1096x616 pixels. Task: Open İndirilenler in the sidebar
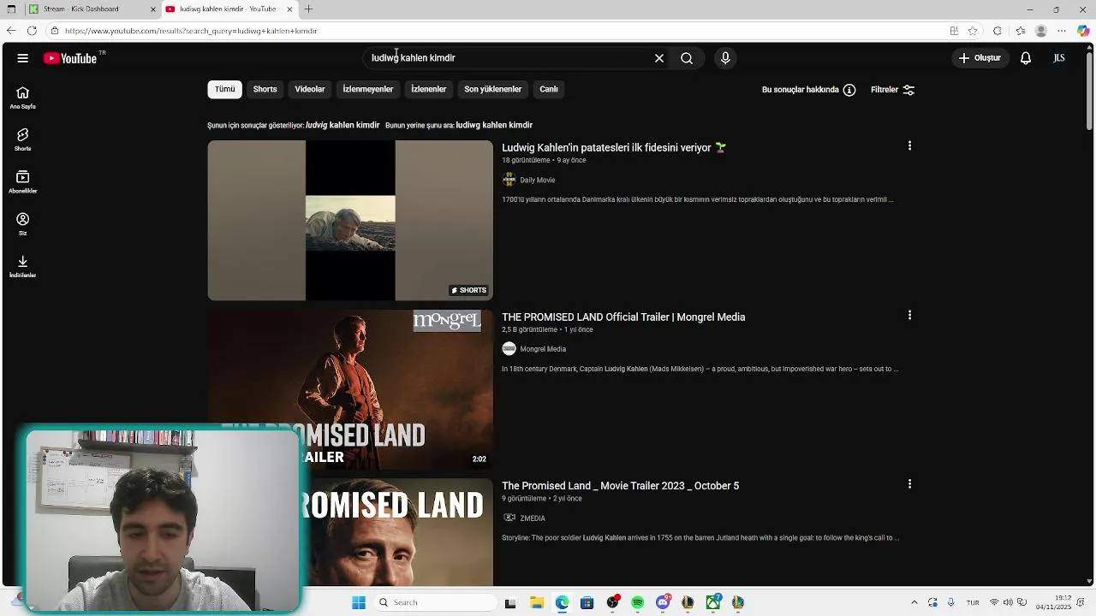(x=22, y=267)
